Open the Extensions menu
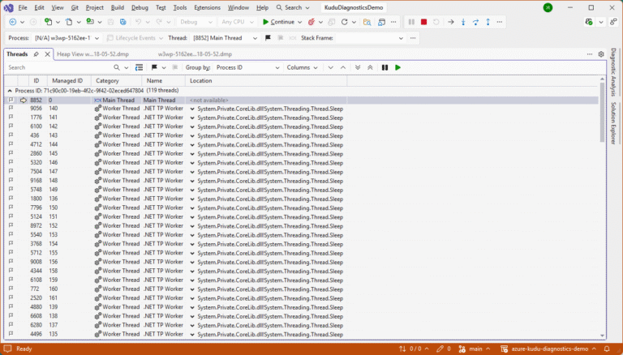The width and height of the screenshot is (623, 355). [207, 7]
